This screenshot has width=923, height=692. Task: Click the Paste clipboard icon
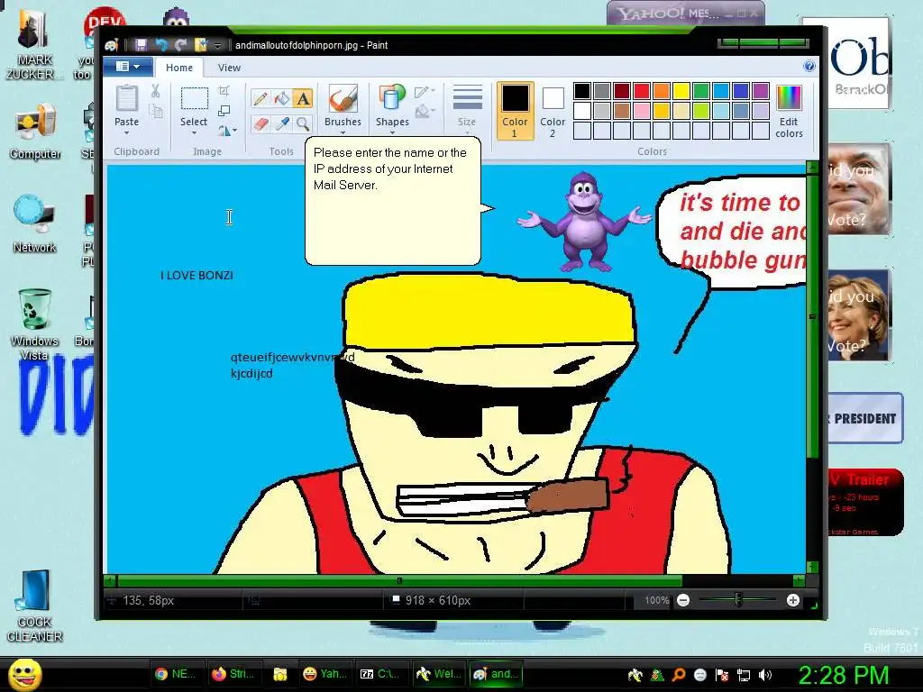(x=126, y=98)
